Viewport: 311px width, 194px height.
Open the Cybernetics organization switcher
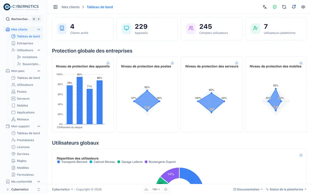pos(23,189)
